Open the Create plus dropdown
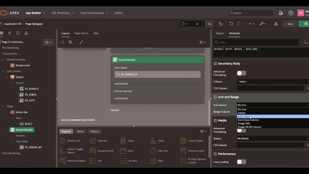309x174 pixels. (x=251, y=24)
